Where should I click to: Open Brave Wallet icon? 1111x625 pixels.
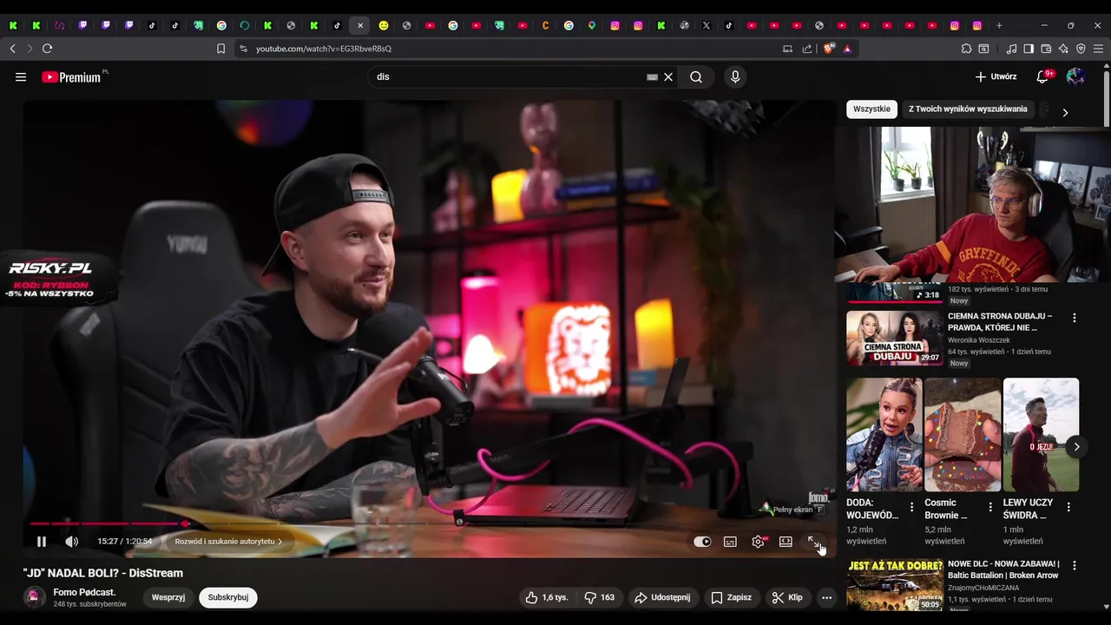pyautogui.click(x=1046, y=49)
